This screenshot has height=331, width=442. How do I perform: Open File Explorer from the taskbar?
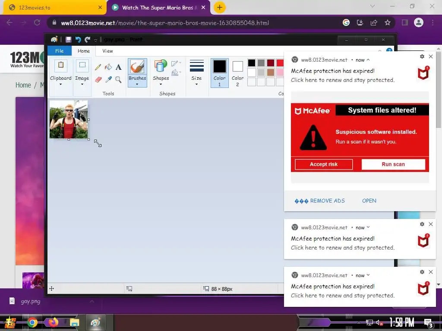tap(74, 322)
